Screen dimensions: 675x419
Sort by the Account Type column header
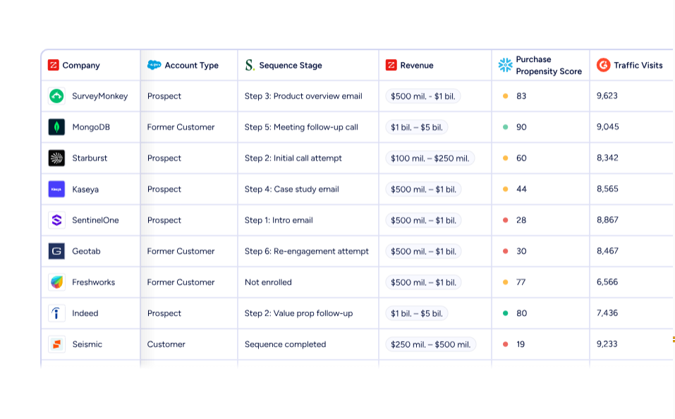point(192,65)
